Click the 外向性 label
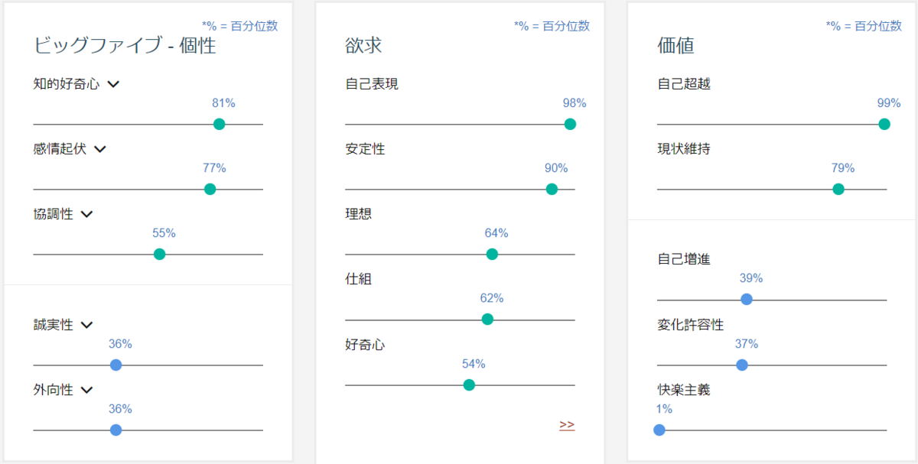This screenshot has width=918, height=464. point(54,390)
